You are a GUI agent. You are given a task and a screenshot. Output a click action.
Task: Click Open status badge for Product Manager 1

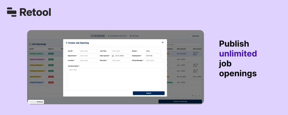[x=51, y=65]
